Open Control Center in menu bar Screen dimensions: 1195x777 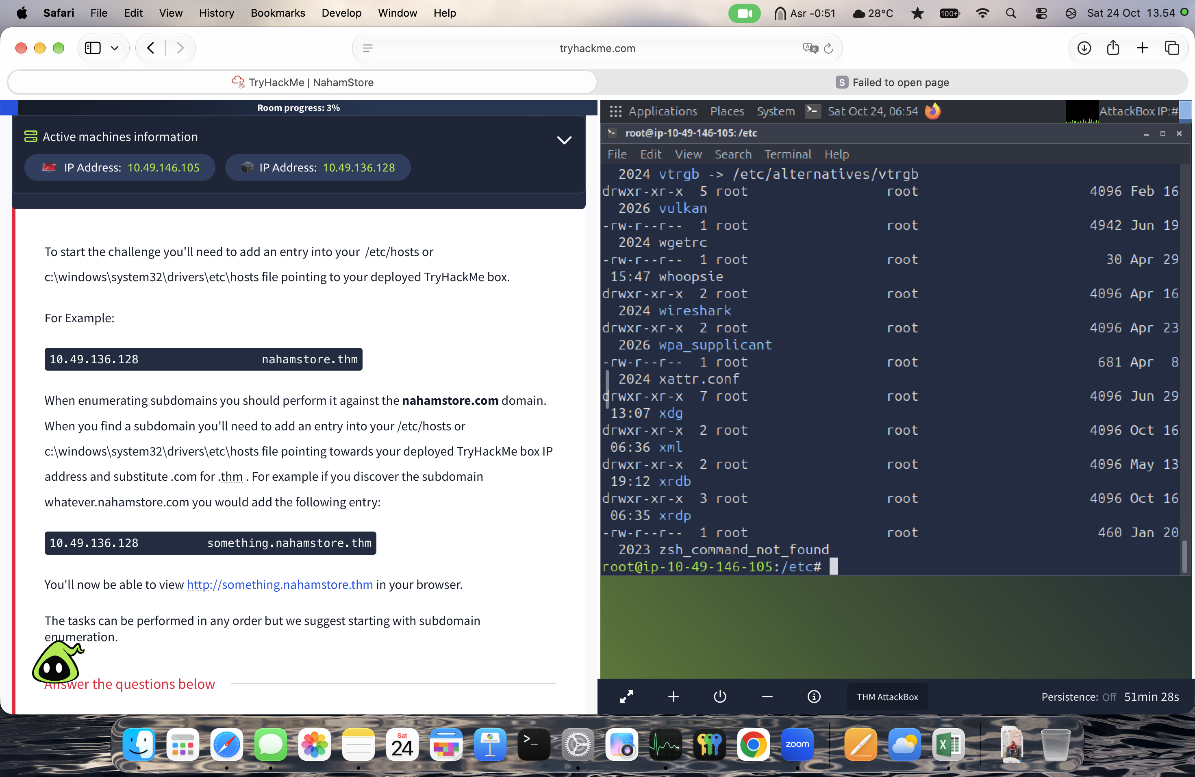[1041, 13]
